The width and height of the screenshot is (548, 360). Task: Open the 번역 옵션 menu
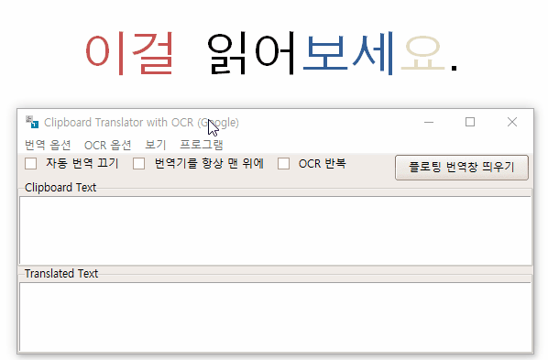tap(48, 145)
